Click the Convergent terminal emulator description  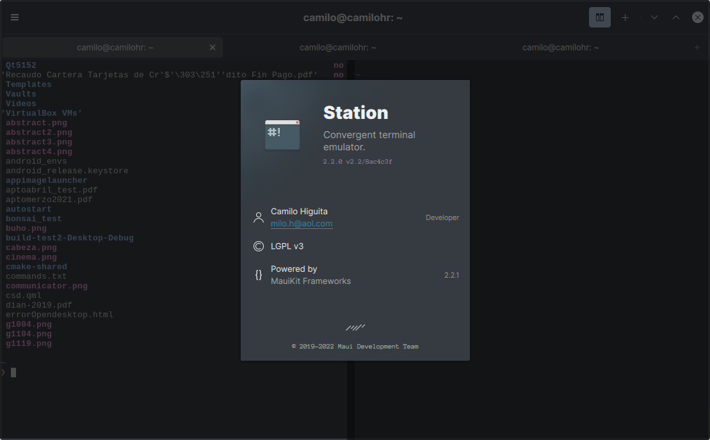click(x=369, y=141)
